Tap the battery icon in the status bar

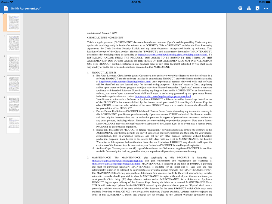click(268, 2)
